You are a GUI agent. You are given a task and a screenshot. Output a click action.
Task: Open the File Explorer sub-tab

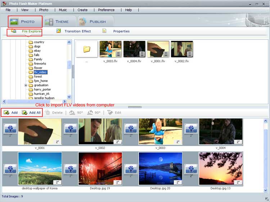pos(27,32)
